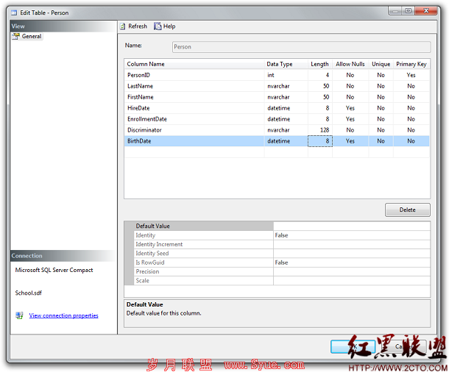449x372 pixels.
Task: Click into the Name field showing Person
Action: (x=301, y=47)
